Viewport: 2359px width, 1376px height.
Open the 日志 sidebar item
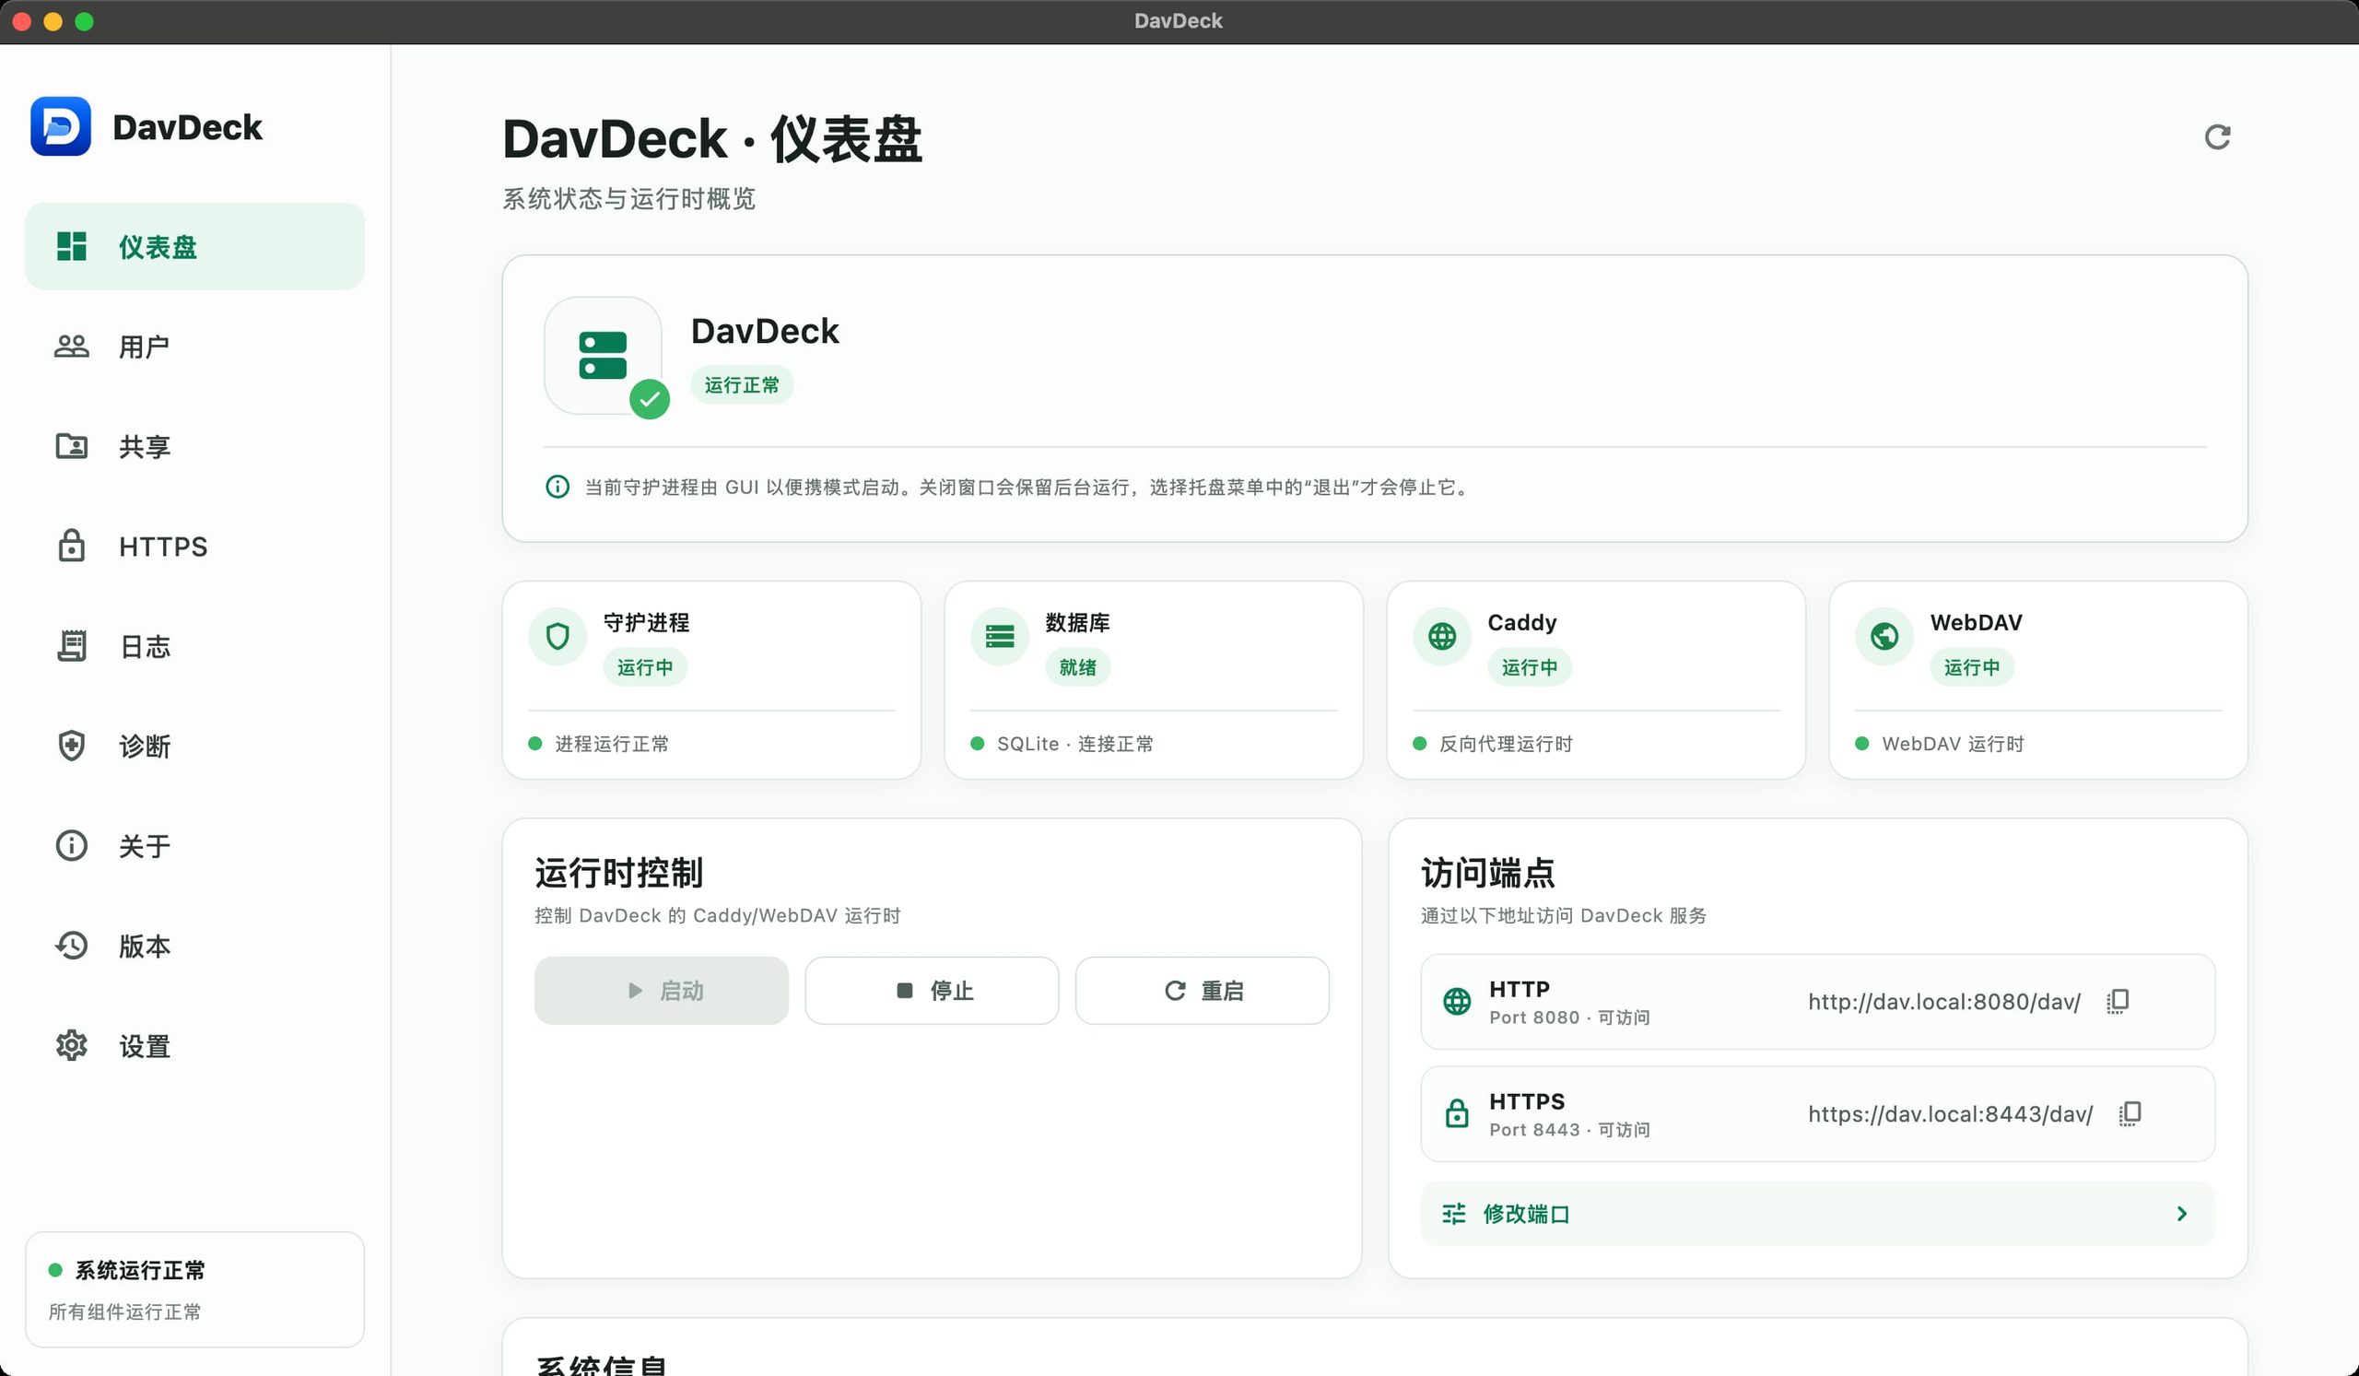click(194, 646)
